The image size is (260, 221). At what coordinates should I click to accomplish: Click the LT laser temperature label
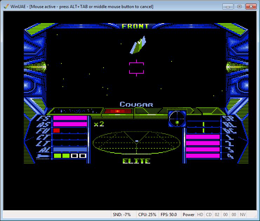coord(43,143)
